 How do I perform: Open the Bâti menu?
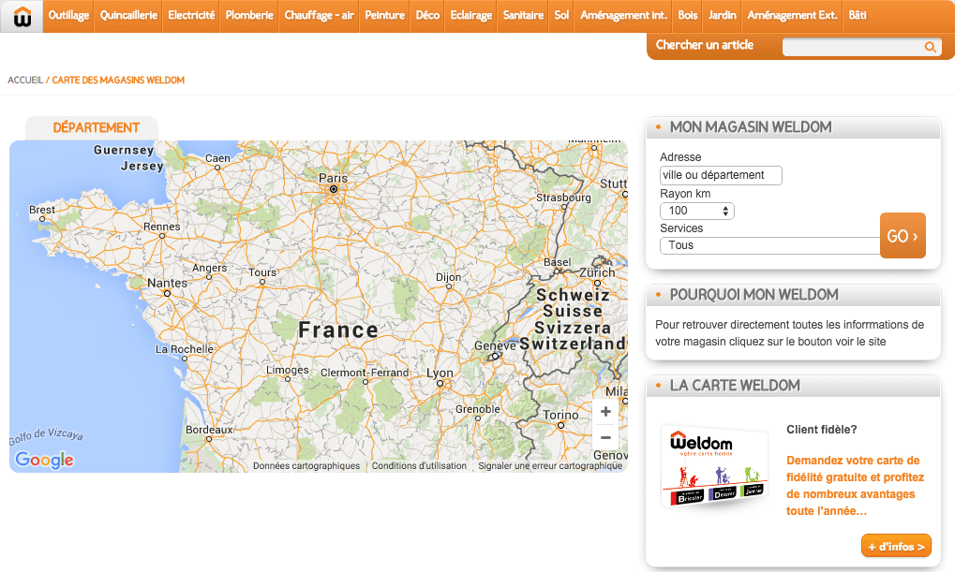(858, 15)
